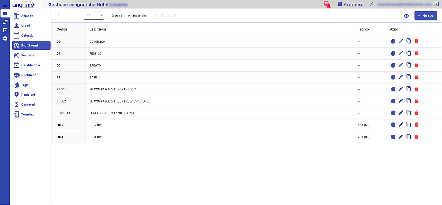Duplicate the SABATO profile row
The height and width of the screenshot is (205, 442).
[409, 65]
